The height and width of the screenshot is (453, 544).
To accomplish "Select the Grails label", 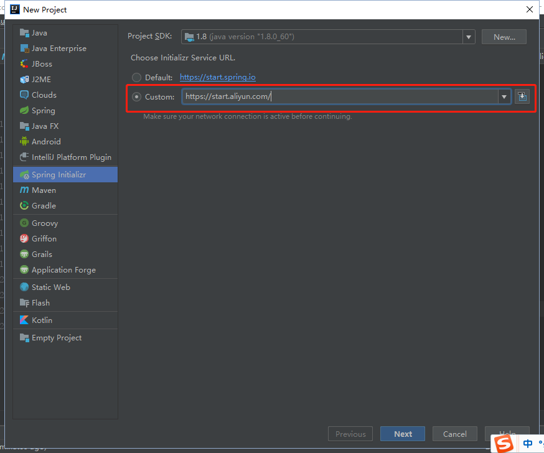I will tap(42, 255).
